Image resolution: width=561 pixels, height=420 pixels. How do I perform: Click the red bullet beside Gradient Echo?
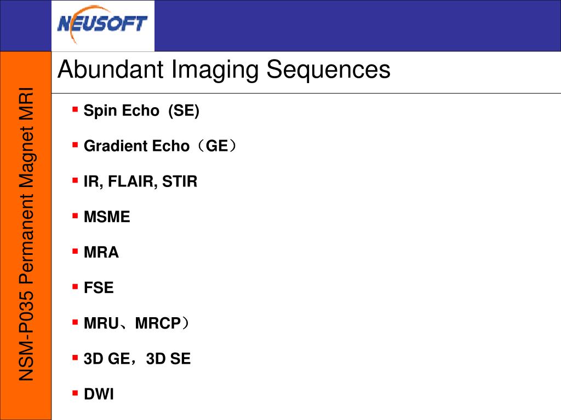coord(75,144)
